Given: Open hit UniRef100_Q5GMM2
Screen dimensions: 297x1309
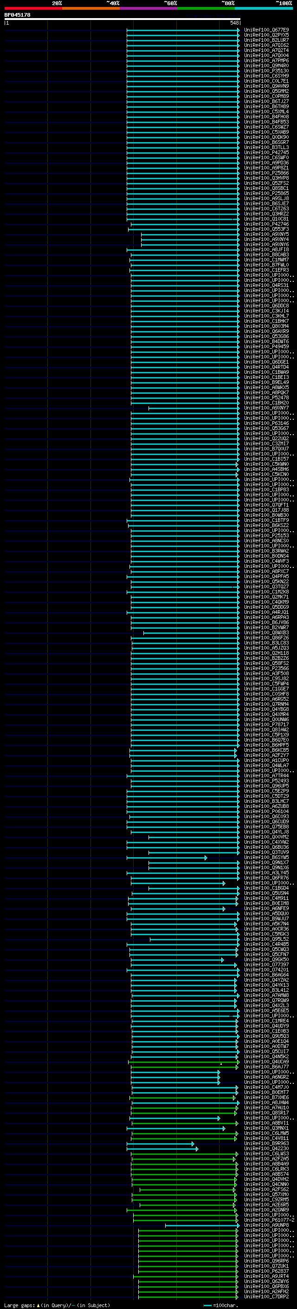Looking at the screenshot, I should tap(266, 91).
